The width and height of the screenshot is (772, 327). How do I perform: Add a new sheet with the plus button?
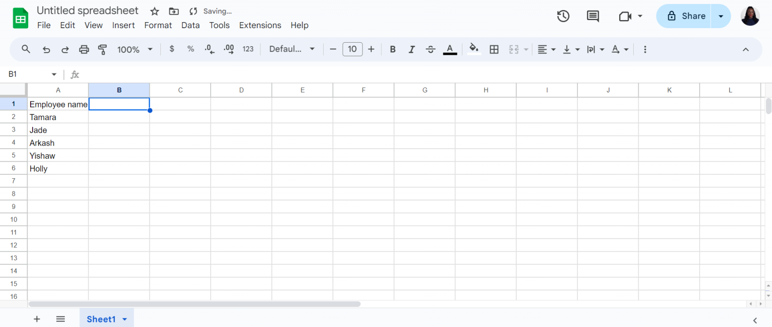click(x=37, y=319)
